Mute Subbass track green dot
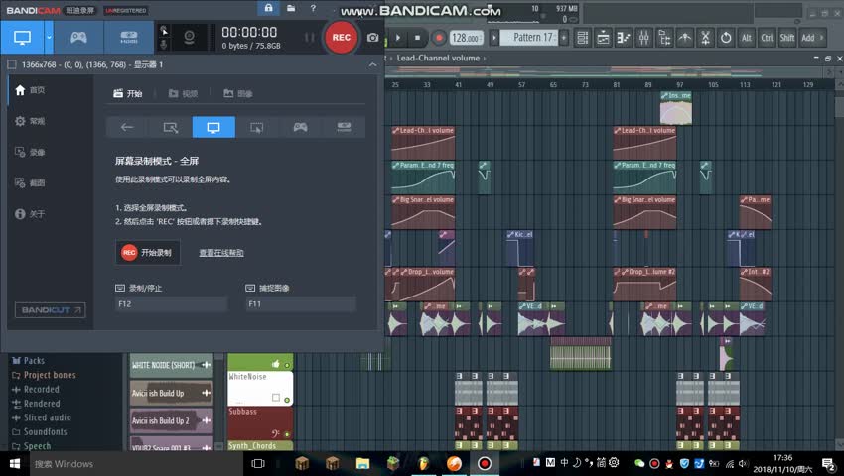 click(287, 434)
